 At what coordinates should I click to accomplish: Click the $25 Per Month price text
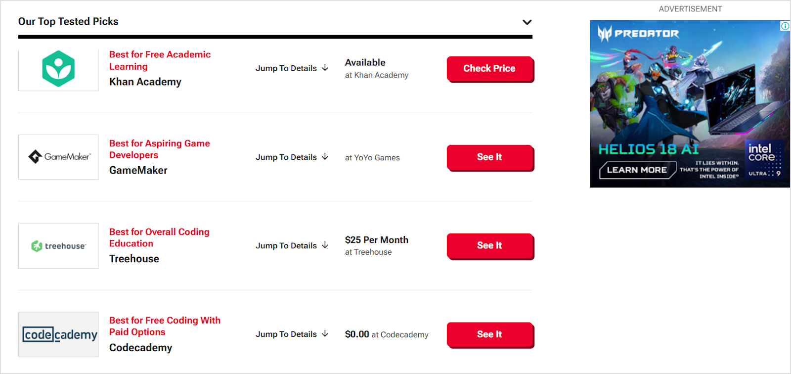click(376, 240)
